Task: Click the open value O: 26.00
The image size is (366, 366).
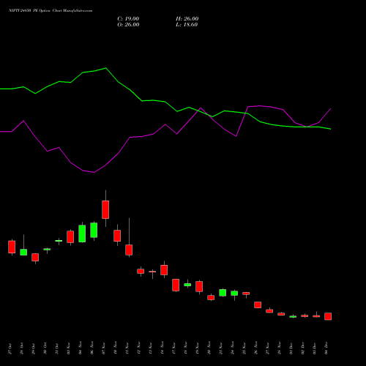Action: tap(128, 25)
